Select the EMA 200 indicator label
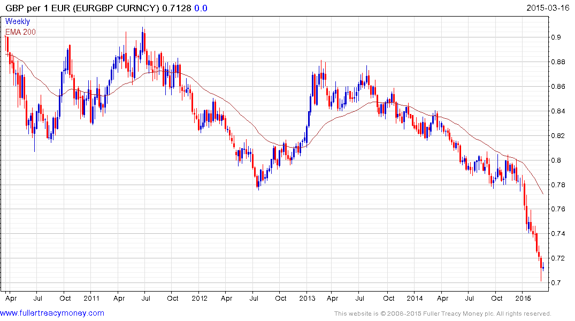Screen dimensions: 575x321 pos(21,32)
